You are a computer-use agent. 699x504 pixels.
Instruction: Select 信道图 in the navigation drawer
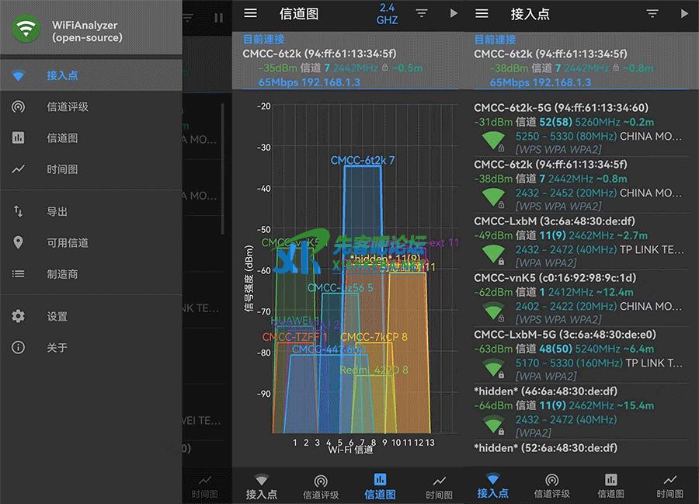pos(62,138)
